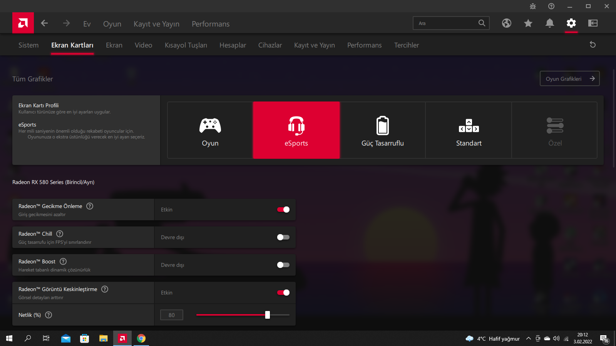Click the AMD Software taskbar icon
This screenshot has height=346, width=616.
click(x=122, y=338)
